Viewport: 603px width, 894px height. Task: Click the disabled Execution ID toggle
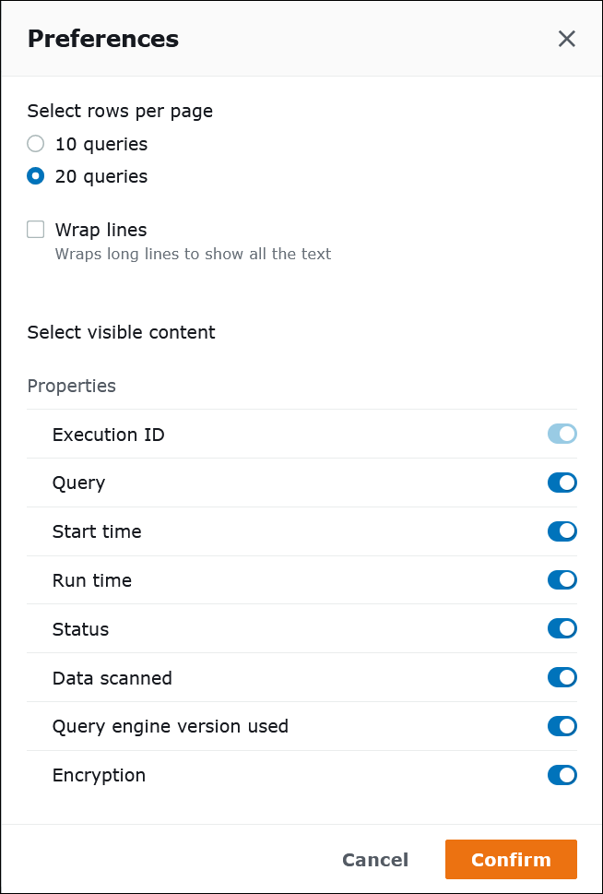[562, 434]
